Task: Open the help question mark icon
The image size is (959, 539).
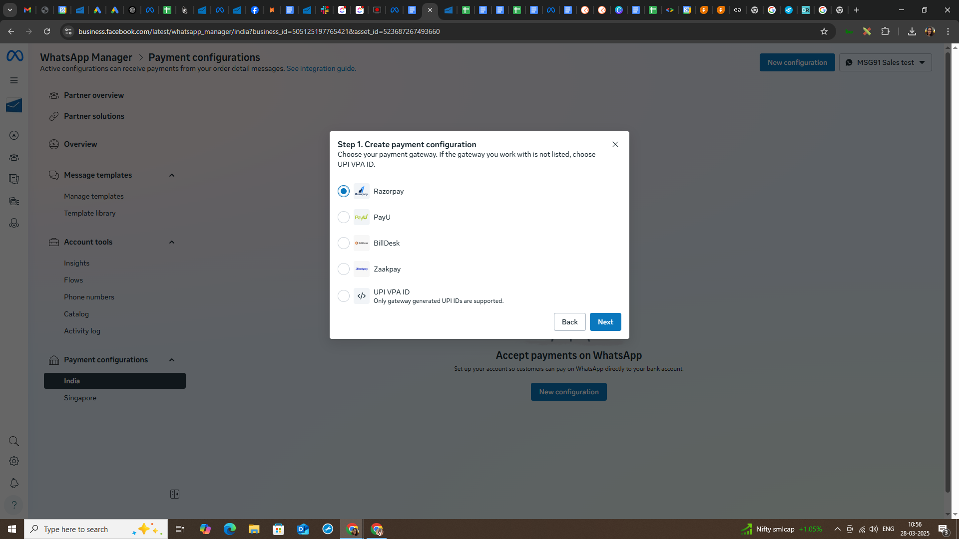Action: (x=14, y=505)
